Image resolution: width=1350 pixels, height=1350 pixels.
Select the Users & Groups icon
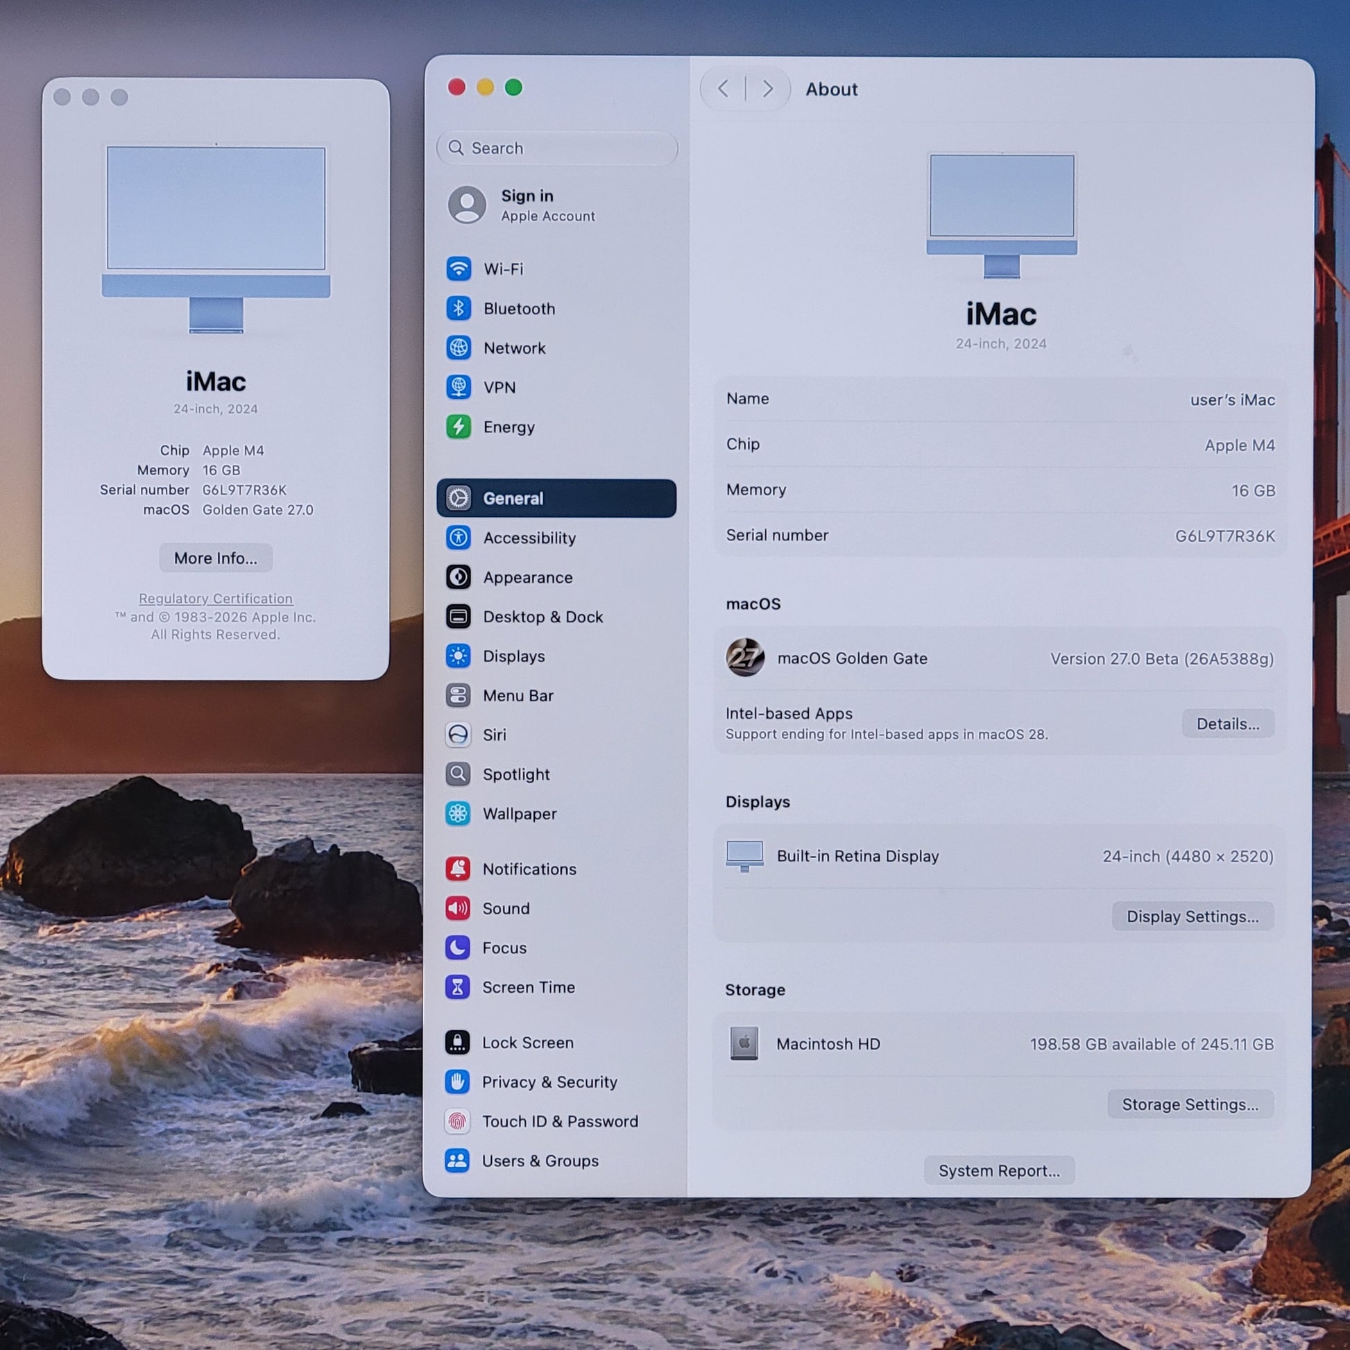tap(458, 1161)
